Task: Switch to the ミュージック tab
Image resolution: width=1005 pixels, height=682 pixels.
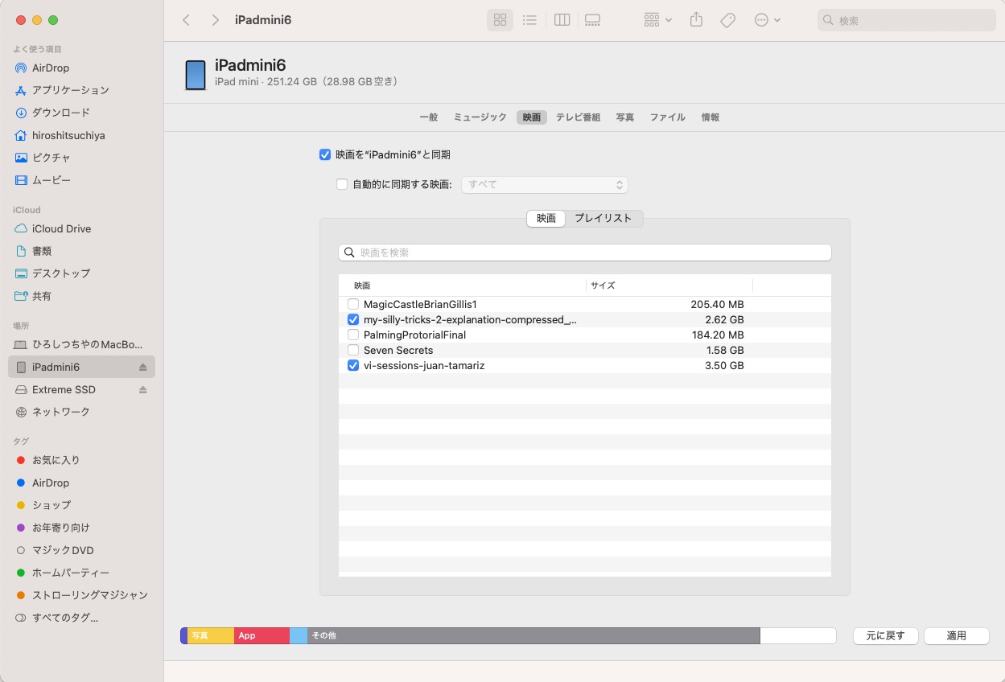Action: [480, 117]
